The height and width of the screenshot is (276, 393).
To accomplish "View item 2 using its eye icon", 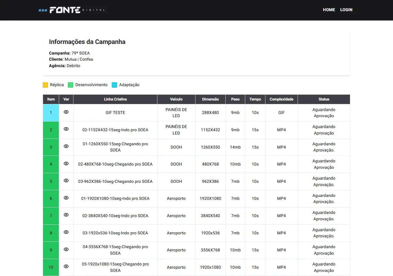I will (66, 129).
